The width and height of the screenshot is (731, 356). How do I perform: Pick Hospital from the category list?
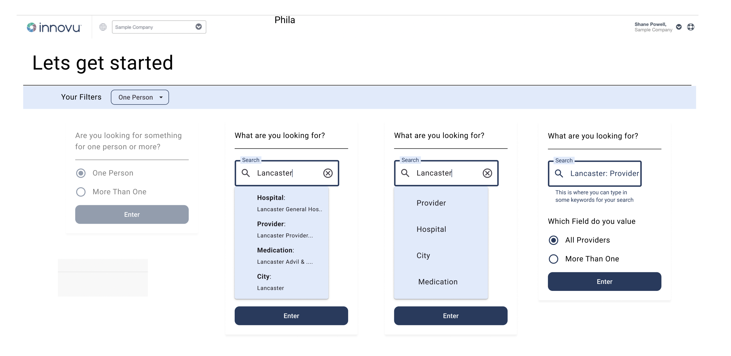[x=431, y=229]
